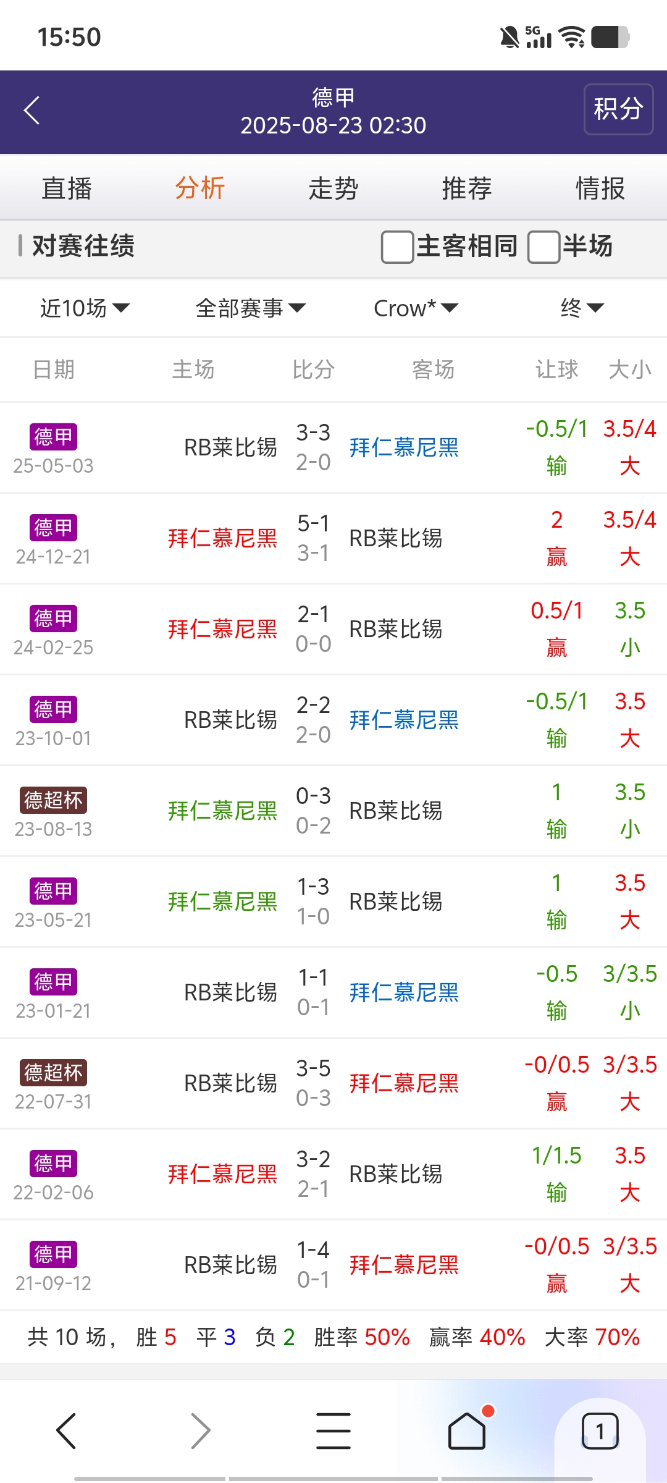The image size is (667, 1483).
Task: Enable the 主客相同 checkbox
Action: pos(398,247)
